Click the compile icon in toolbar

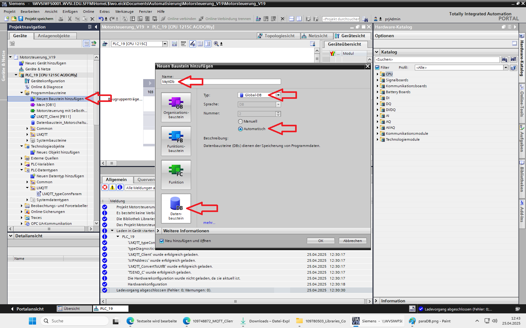(125, 19)
